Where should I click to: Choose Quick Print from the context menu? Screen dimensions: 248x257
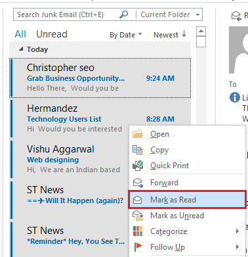tap(187, 166)
